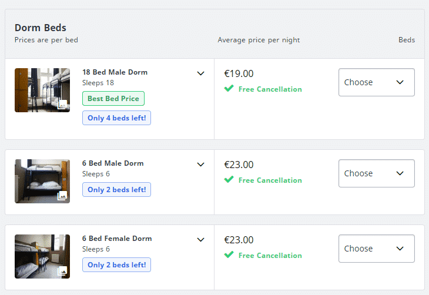
Task: Click checkmark icon under 6 Bed Male Dorm price
Action: tap(229, 179)
